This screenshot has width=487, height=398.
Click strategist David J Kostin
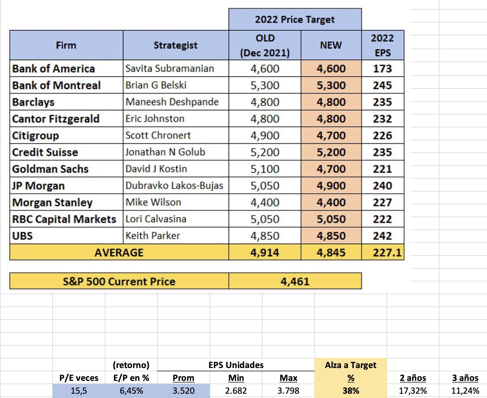[176, 169]
